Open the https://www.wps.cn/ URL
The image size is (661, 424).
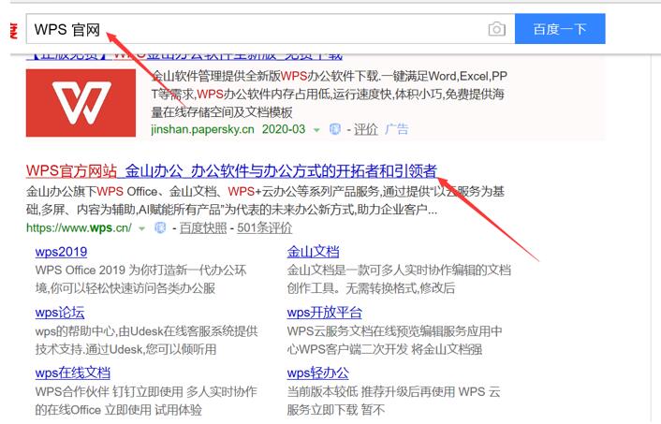[79, 228]
